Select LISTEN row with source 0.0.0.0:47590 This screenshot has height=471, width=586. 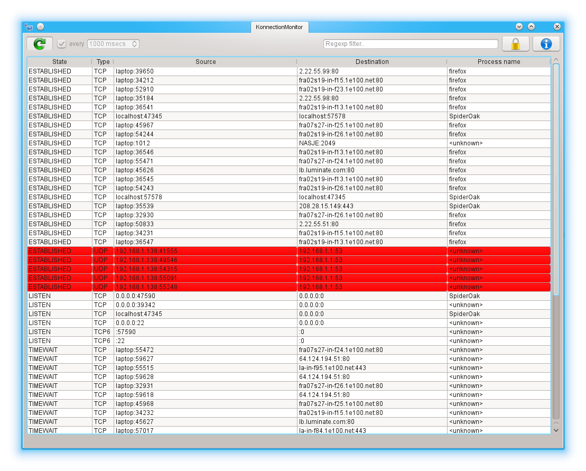click(x=289, y=296)
